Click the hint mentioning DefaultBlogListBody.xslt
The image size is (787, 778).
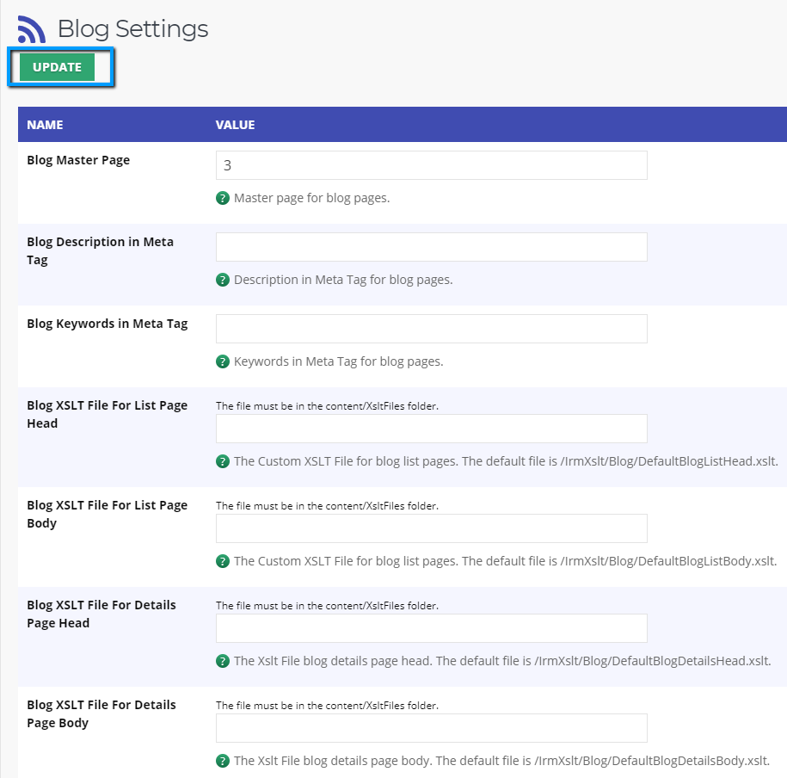pyautogui.click(x=506, y=561)
